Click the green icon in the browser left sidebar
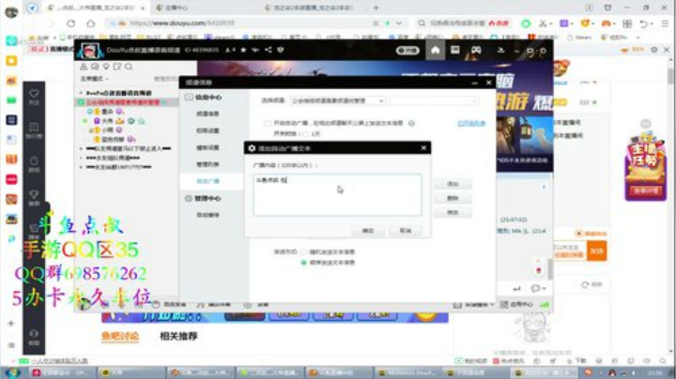This screenshot has height=379, width=676. tap(11, 100)
